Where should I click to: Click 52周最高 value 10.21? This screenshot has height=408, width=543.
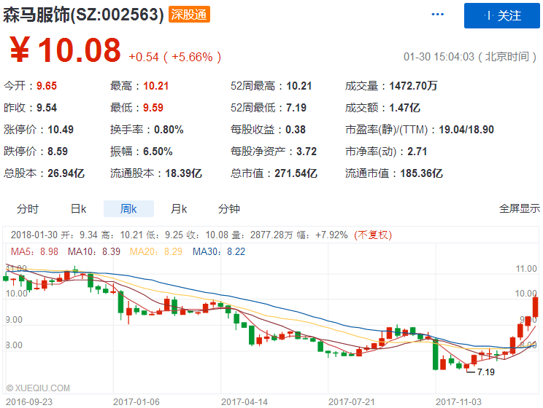pos(299,86)
